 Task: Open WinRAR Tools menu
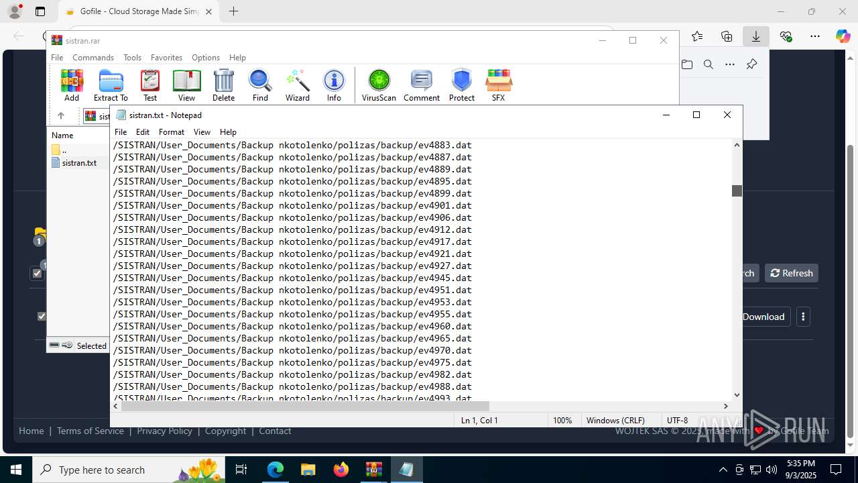(132, 58)
